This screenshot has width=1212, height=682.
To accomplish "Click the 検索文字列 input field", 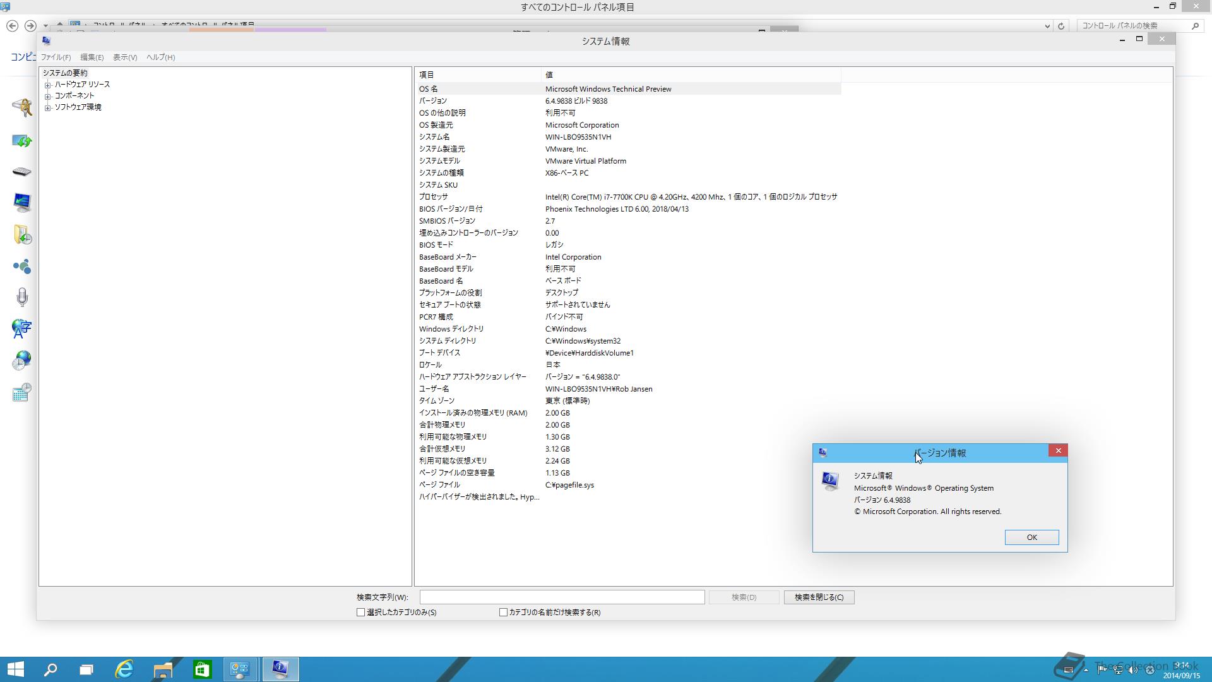I will click(x=562, y=597).
